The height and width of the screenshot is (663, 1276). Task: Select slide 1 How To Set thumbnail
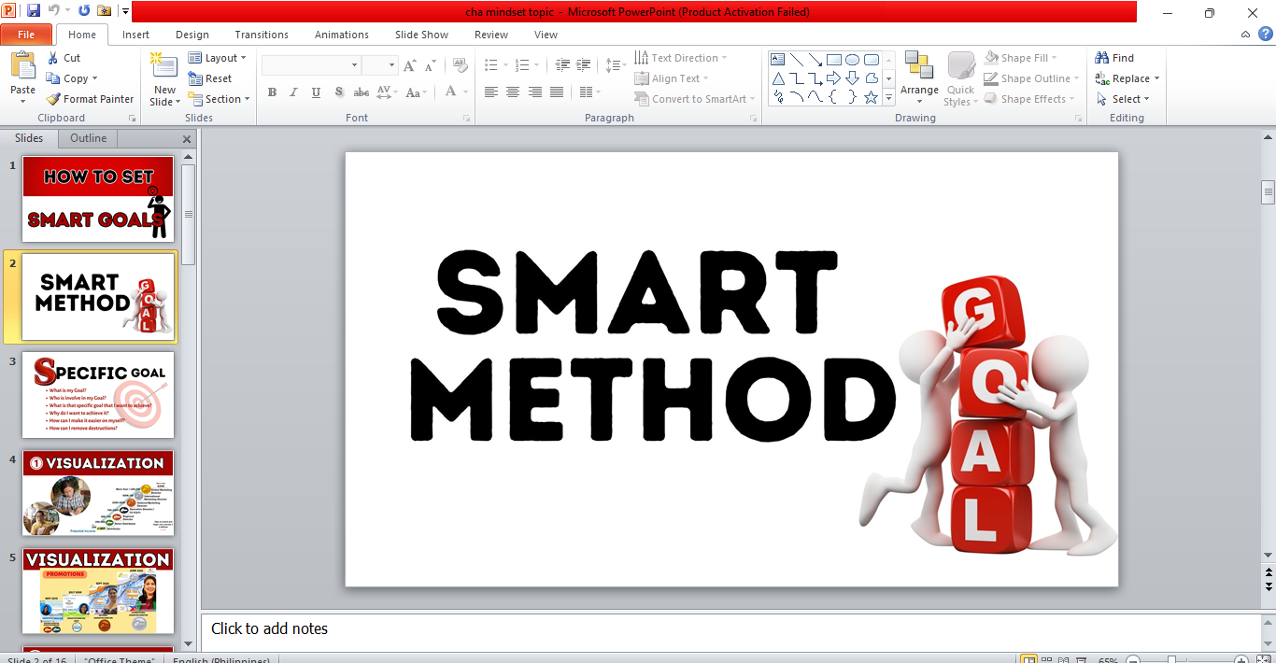[98, 199]
